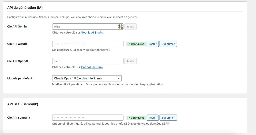Click the Configurée badge for Semrank key
Viewport: 256px width, 135px height.
(x=136, y=118)
